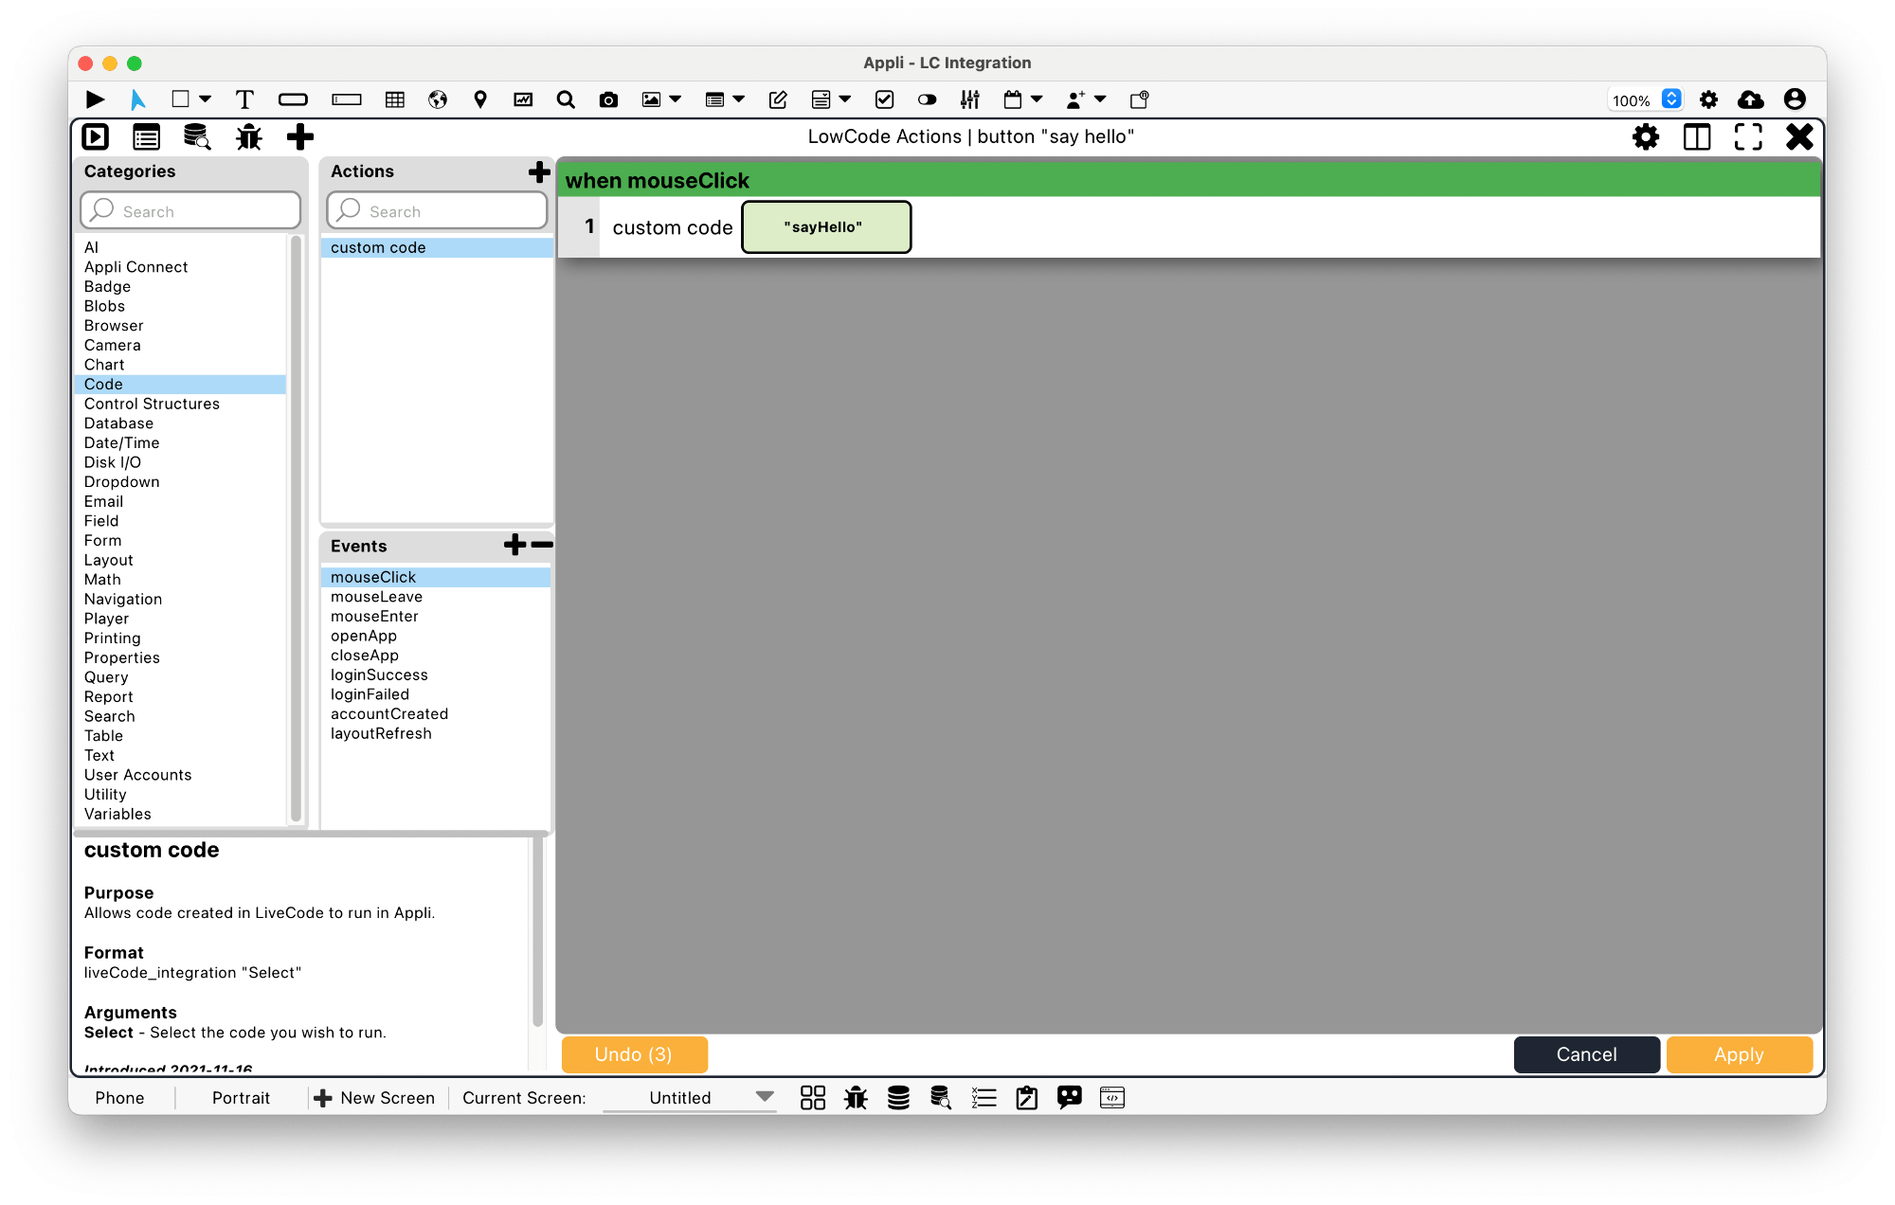This screenshot has height=1205, width=1895.
Task: Select the Control Structures category
Action: coord(152,404)
